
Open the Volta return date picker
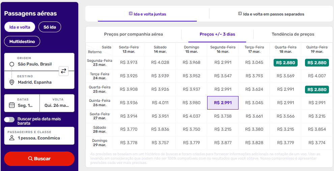tap(57, 103)
